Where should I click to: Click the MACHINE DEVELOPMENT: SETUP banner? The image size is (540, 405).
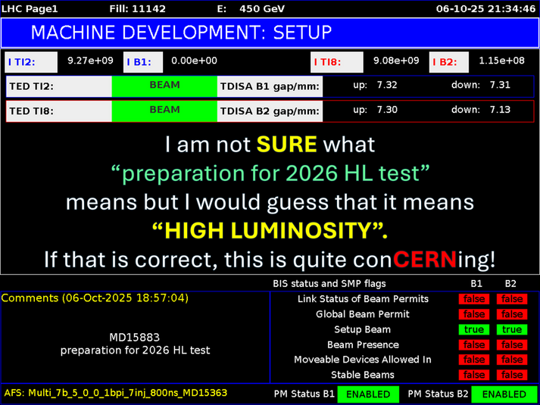tap(270, 33)
